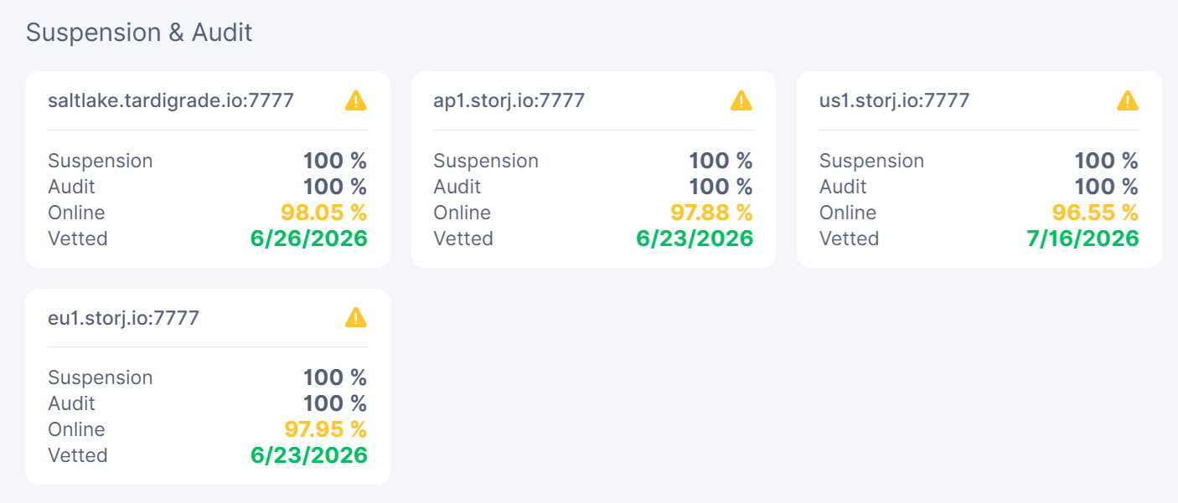Click the 98.05 % online score
Screen dimensions: 1178x503
[x=324, y=213]
